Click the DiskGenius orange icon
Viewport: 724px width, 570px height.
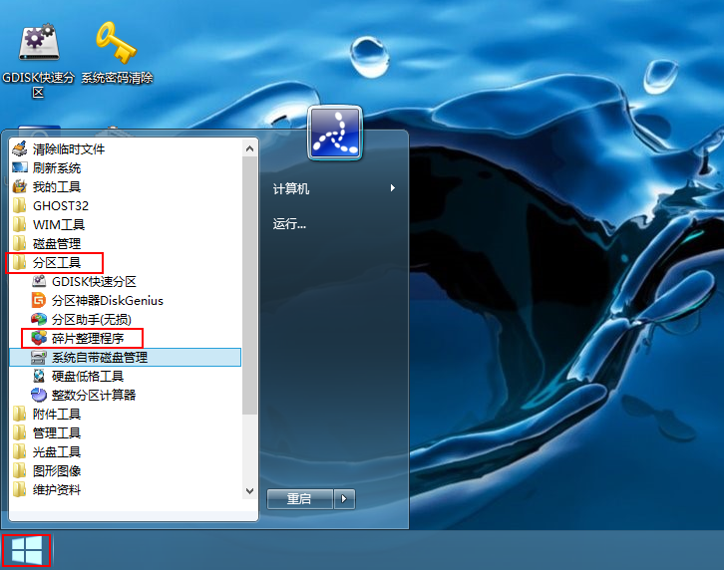39,300
